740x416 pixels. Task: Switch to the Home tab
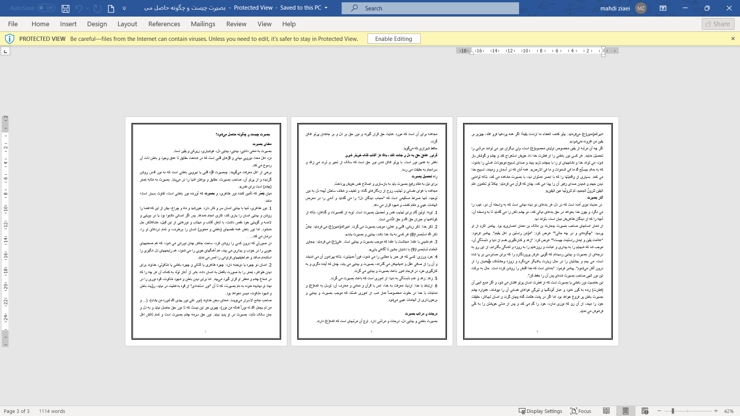pyautogui.click(x=40, y=24)
